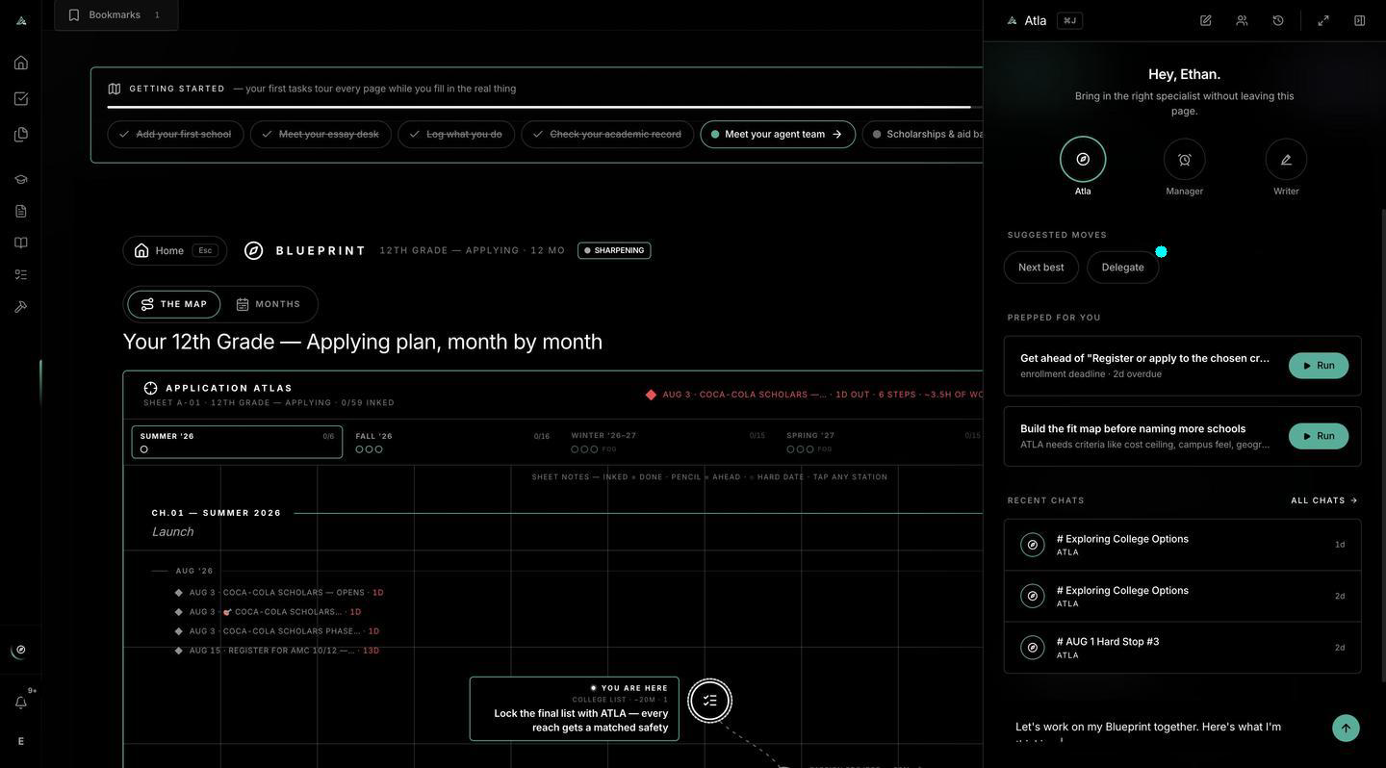
Task: Open the agent team people icon
Action: pyautogui.click(x=1242, y=20)
